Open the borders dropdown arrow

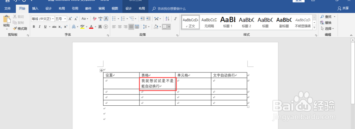[169, 27]
